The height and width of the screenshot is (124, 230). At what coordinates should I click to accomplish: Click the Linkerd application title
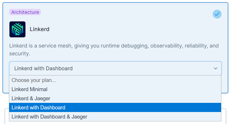(x=40, y=29)
